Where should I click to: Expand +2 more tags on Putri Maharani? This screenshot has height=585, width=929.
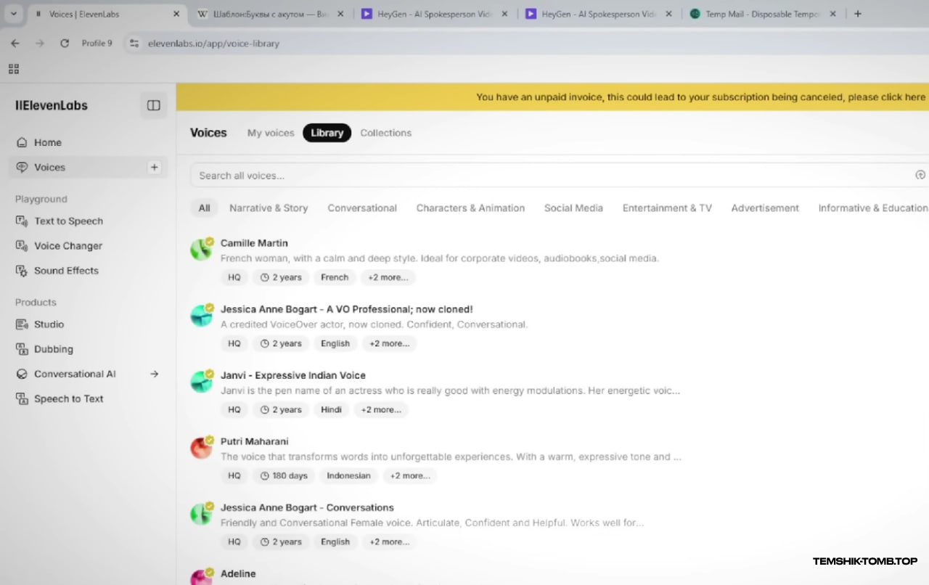click(x=410, y=475)
